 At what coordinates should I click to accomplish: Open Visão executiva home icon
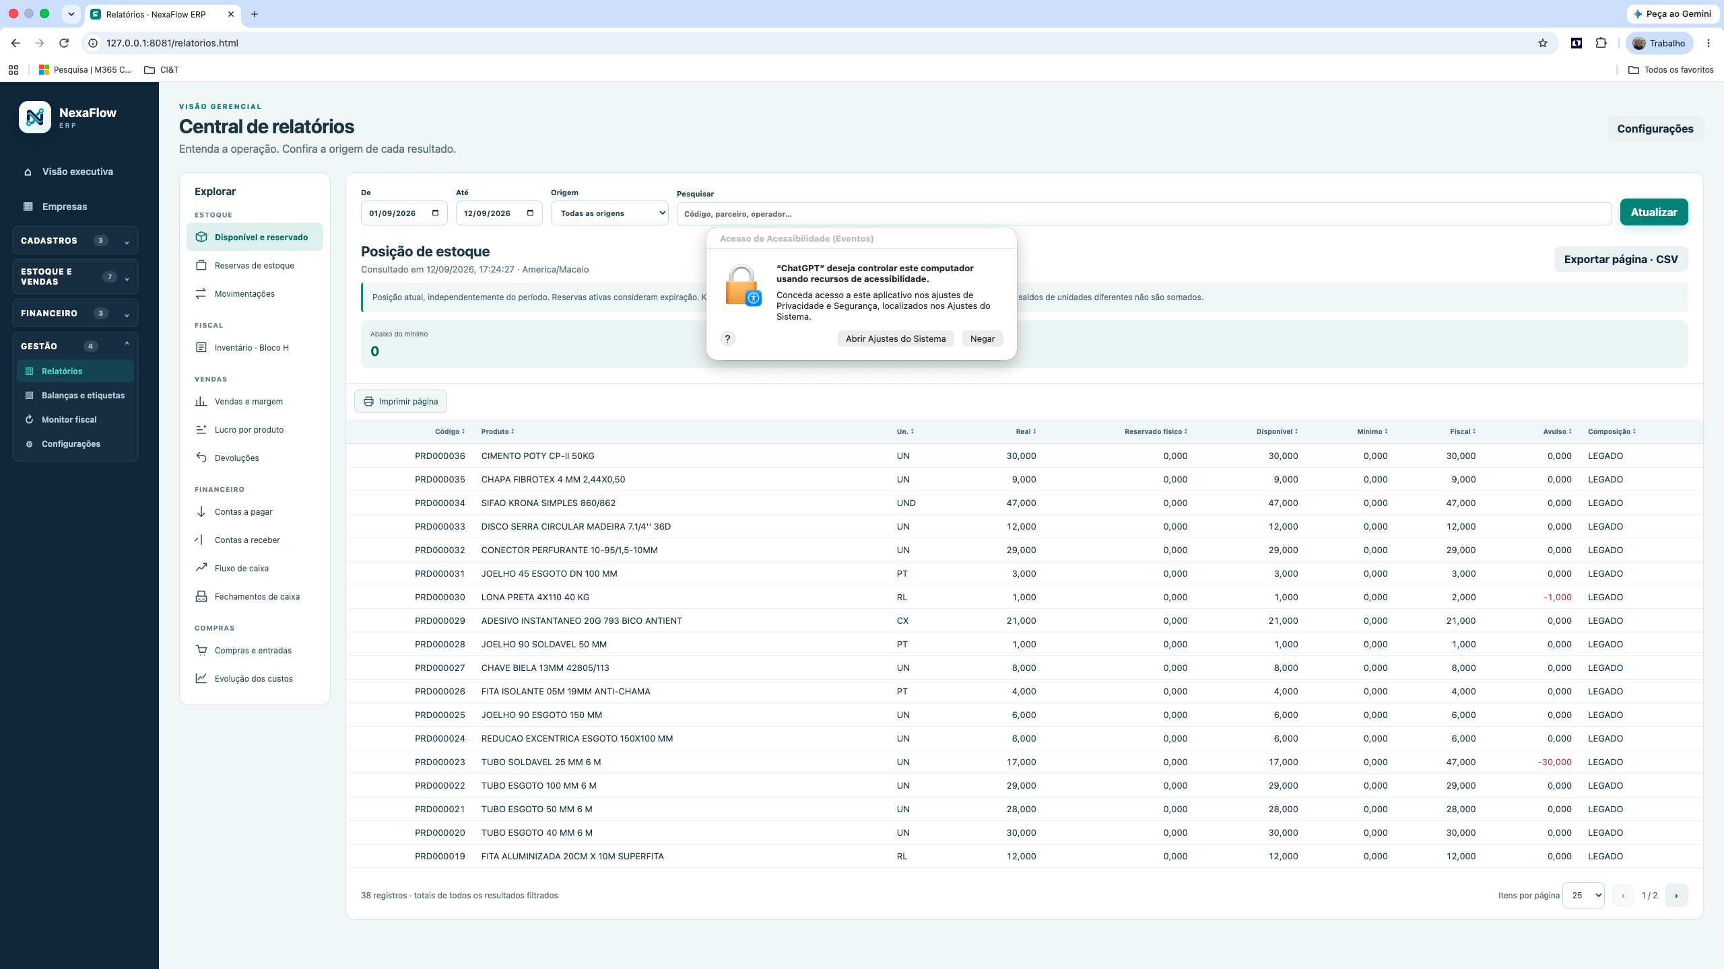(x=28, y=172)
